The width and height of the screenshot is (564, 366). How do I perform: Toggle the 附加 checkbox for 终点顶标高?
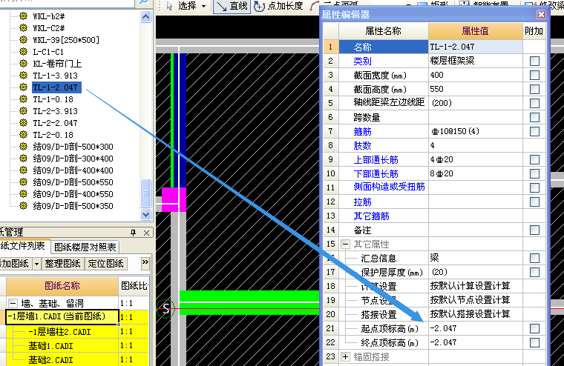(534, 342)
